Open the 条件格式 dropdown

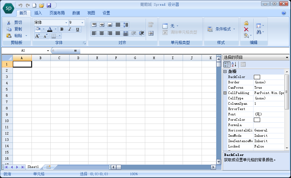pos(234,29)
